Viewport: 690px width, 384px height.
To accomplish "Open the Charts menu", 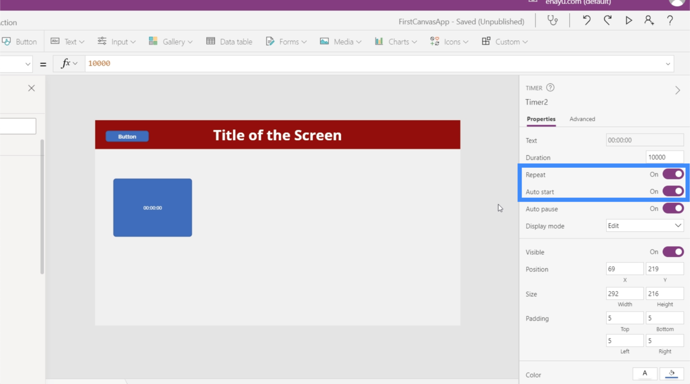I will [x=396, y=41].
